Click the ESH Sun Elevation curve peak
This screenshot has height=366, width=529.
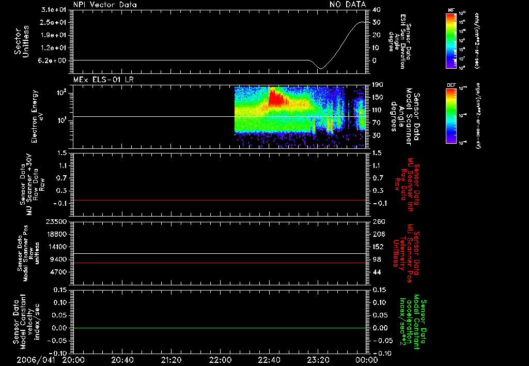[362, 22]
